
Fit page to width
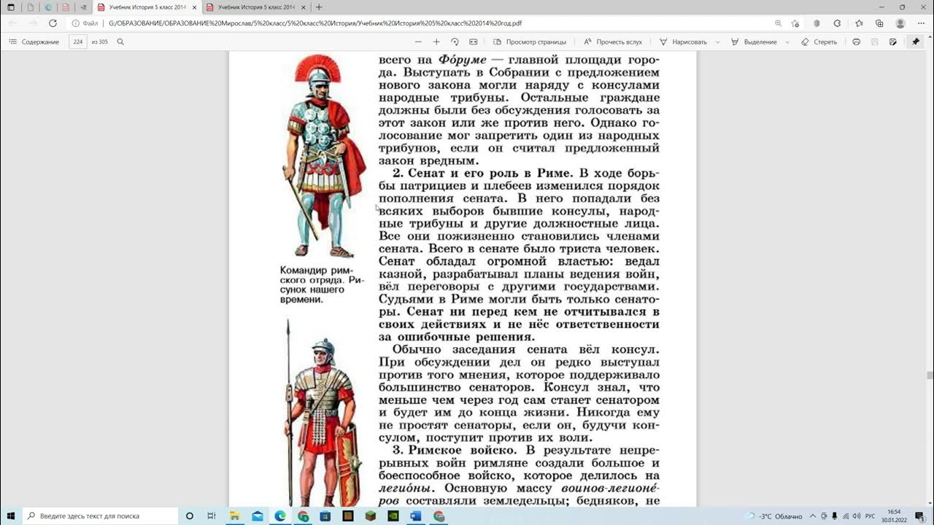click(x=474, y=42)
